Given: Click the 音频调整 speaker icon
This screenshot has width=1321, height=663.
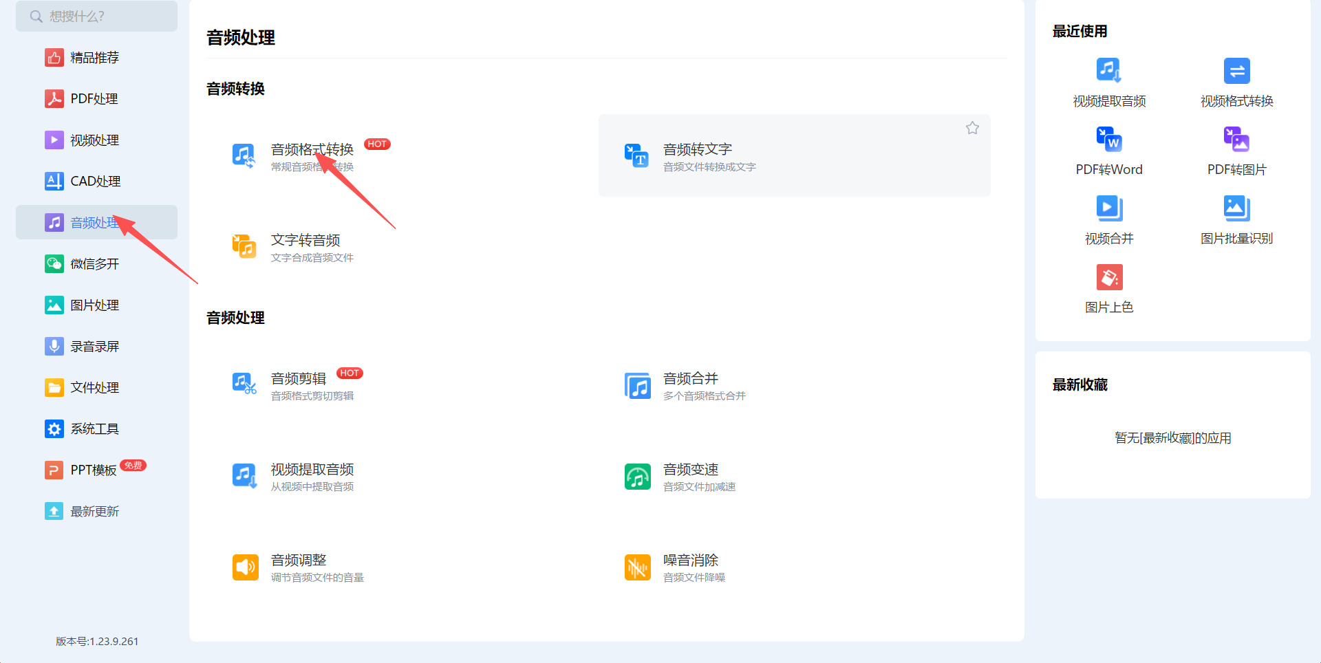Looking at the screenshot, I should tap(245, 567).
